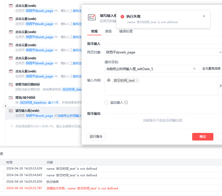Clear the 操作目标 element field
222x196 pixels.
194,69
